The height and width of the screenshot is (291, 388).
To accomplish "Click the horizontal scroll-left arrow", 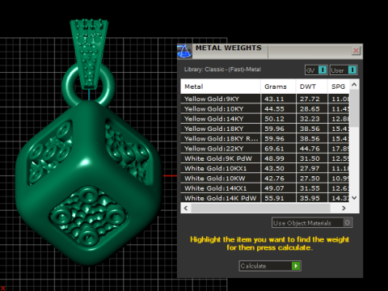I will tap(186, 208).
